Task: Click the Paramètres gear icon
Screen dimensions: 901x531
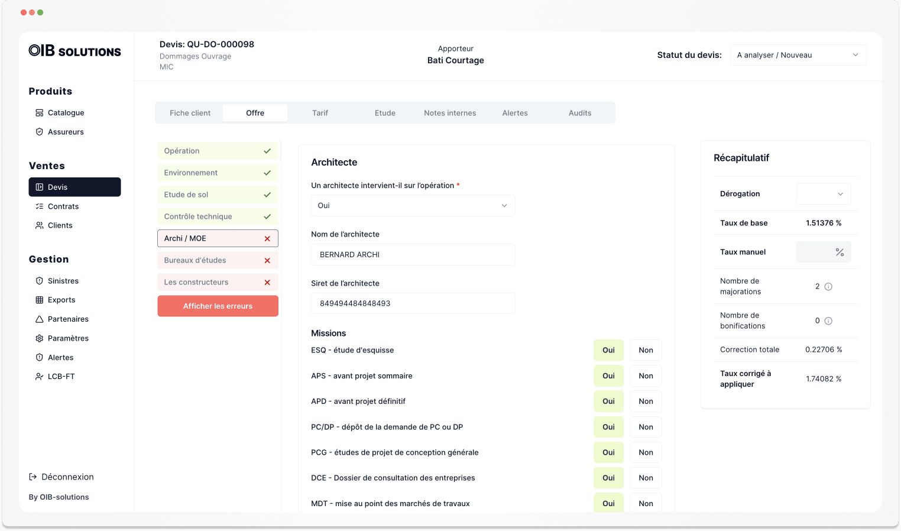Action: coord(39,338)
